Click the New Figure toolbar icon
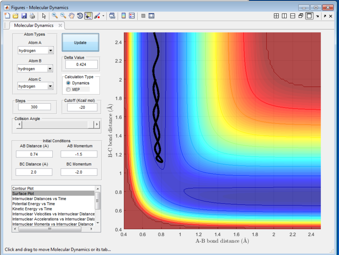This screenshot has height=255, width=339. 7,16
